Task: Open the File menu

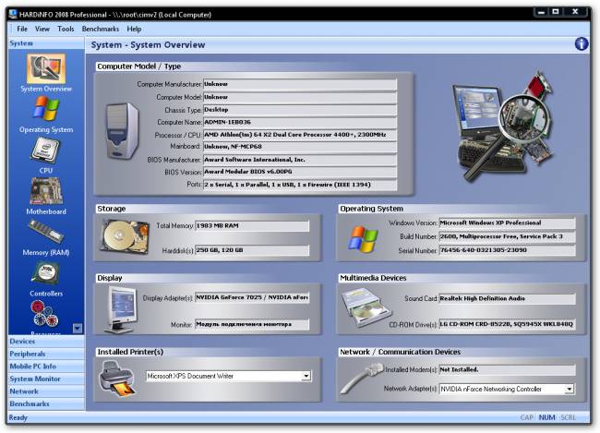Action: point(22,29)
